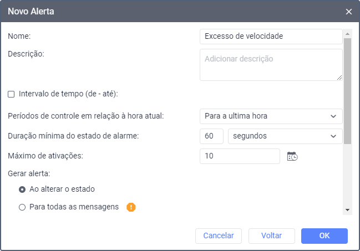The height and width of the screenshot is (251, 360).
Task: Click the Nome input field
Action: [271, 36]
